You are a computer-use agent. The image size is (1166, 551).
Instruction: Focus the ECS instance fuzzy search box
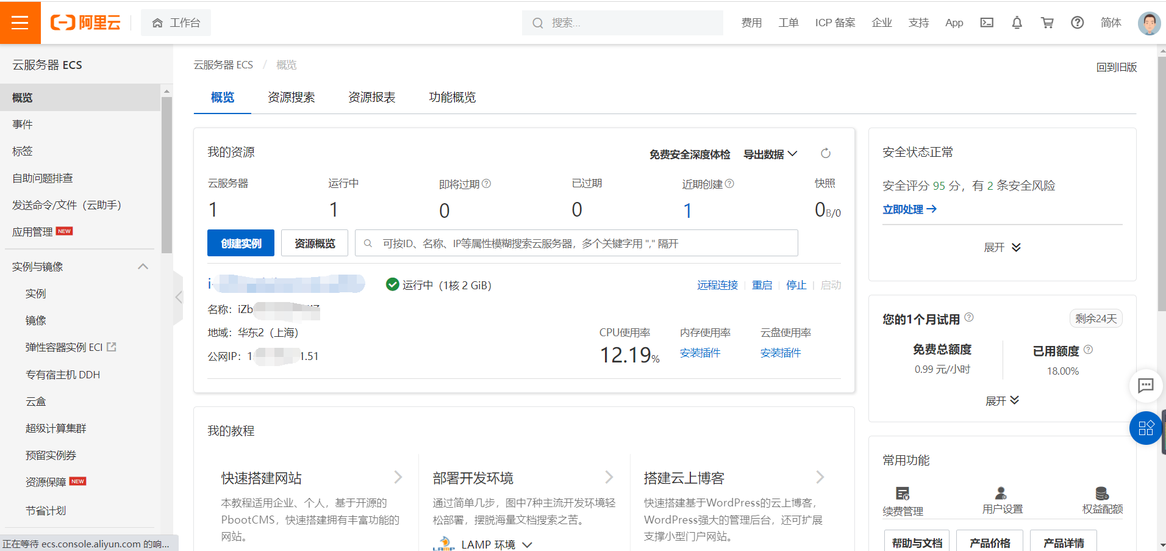[x=576, y=243]
